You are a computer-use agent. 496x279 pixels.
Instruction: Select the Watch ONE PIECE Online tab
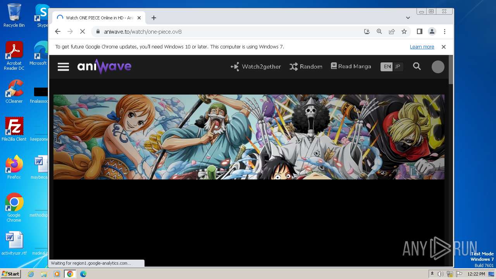[x=99, y=18]
